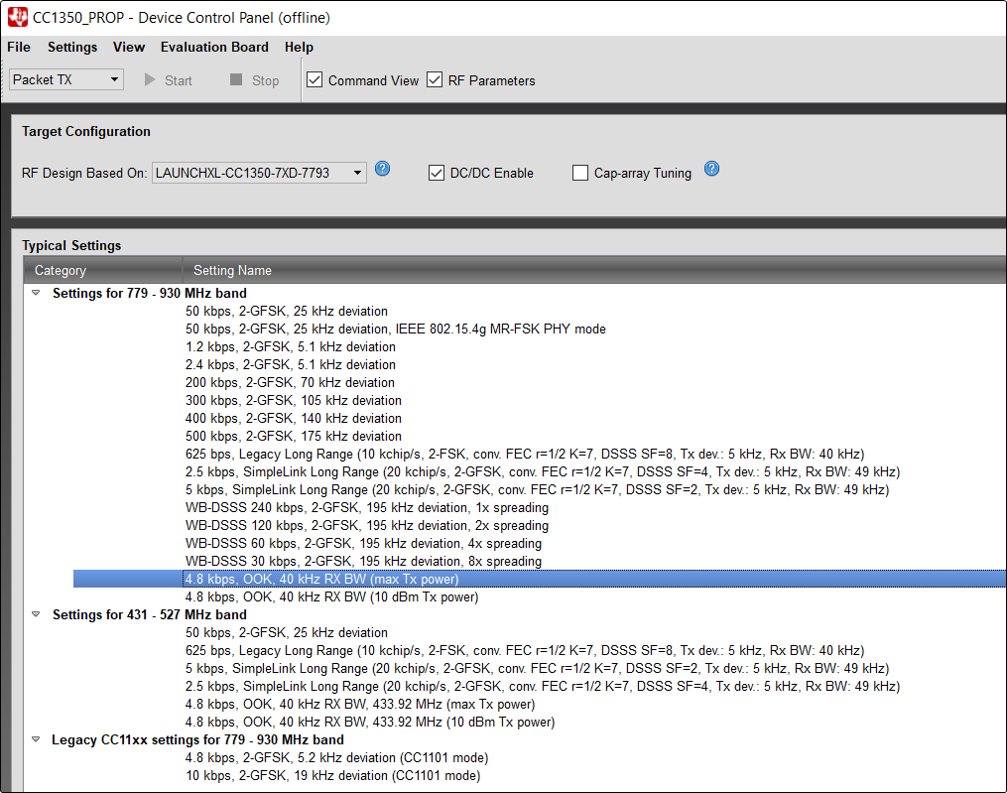Click the Category column header
Screen dimensions: 1007x793
103,271
